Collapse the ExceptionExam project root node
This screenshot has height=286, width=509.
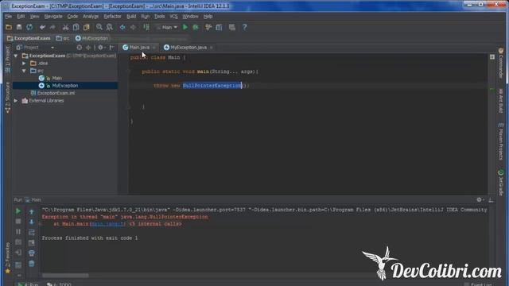click(x=16, y=56)
